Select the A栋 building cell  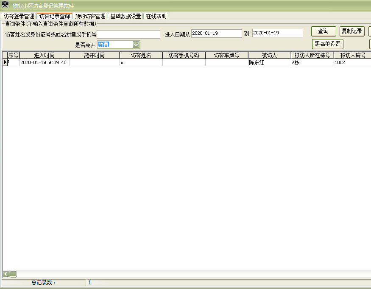[x=312, y=62]
